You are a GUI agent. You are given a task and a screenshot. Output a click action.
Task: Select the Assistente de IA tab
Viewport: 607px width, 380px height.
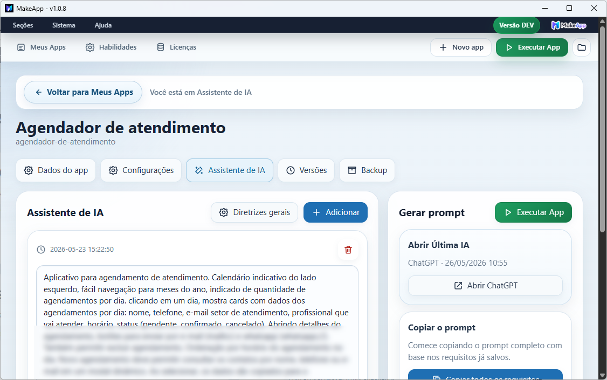(230, 170)
